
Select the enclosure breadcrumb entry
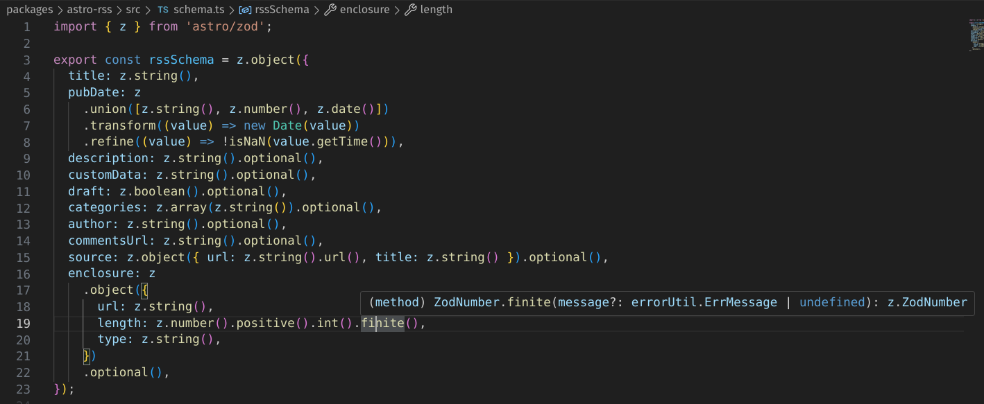click(x=365, y=9)
